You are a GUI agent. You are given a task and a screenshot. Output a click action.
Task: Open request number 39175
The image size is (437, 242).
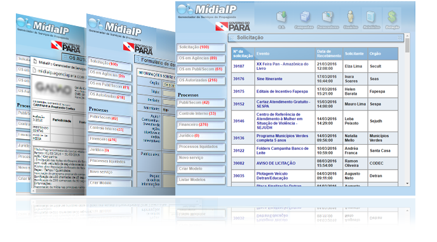(x=239, y=91)
